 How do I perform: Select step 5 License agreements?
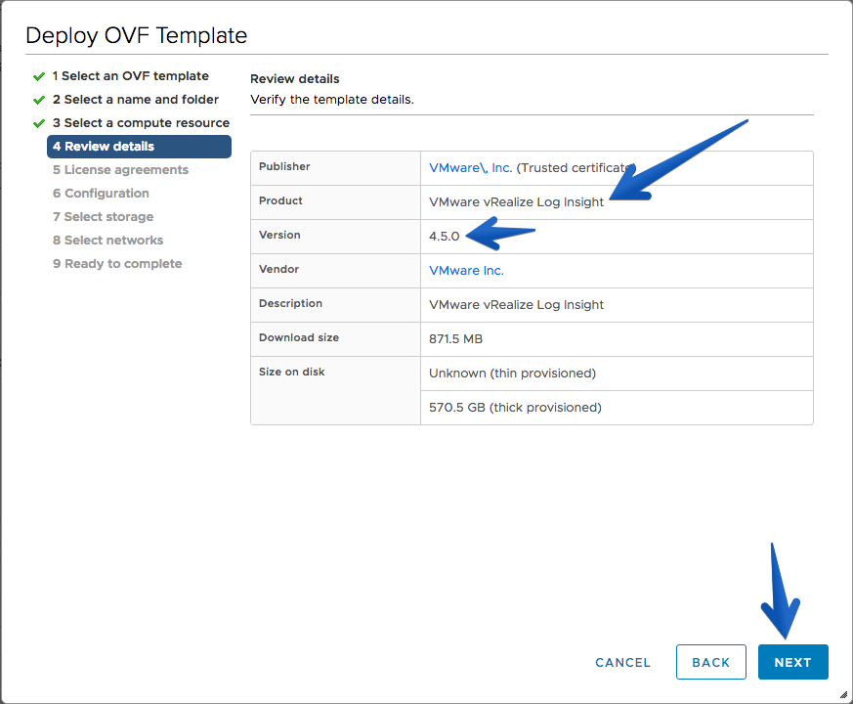[120, 169]
